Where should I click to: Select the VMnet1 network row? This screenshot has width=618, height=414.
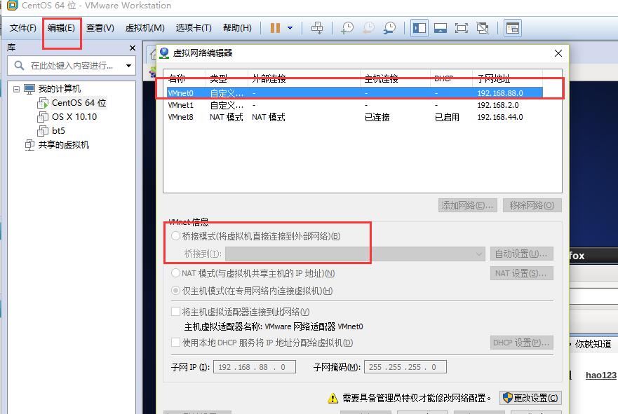point(355,105)
